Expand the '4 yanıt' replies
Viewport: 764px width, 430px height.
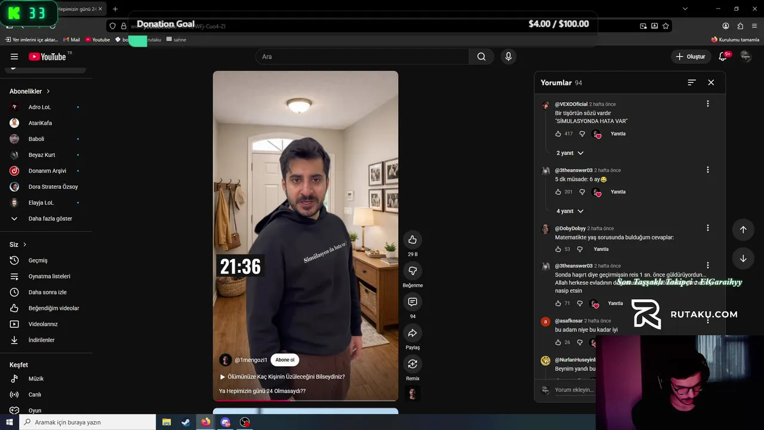click(569, 211)
